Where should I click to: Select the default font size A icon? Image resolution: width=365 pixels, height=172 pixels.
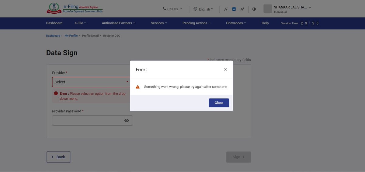tap(234, 9)
